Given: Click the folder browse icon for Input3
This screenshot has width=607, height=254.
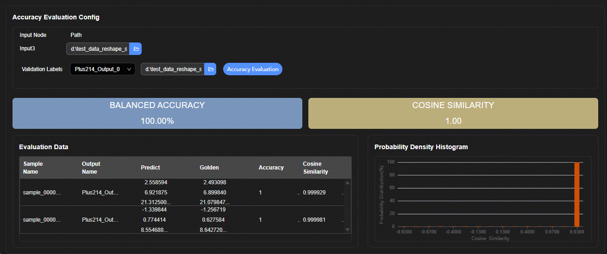Looking at the screenshot, I should (136, 49).
